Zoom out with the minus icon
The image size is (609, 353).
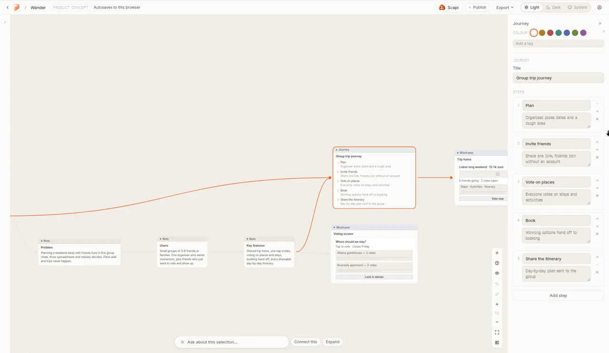[497, 322]
